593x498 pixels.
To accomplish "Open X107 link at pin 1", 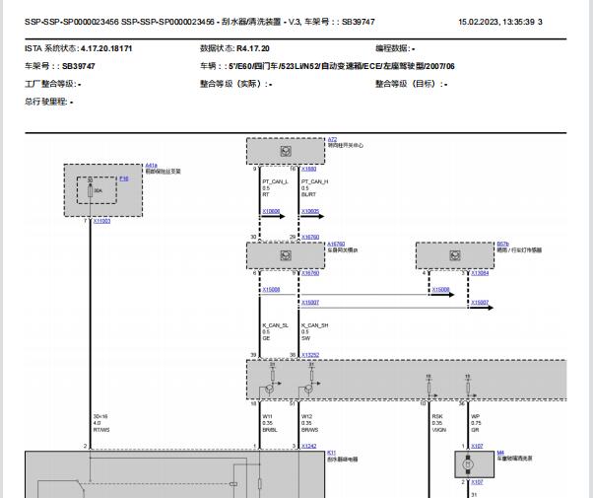I will tap(477, 446).
